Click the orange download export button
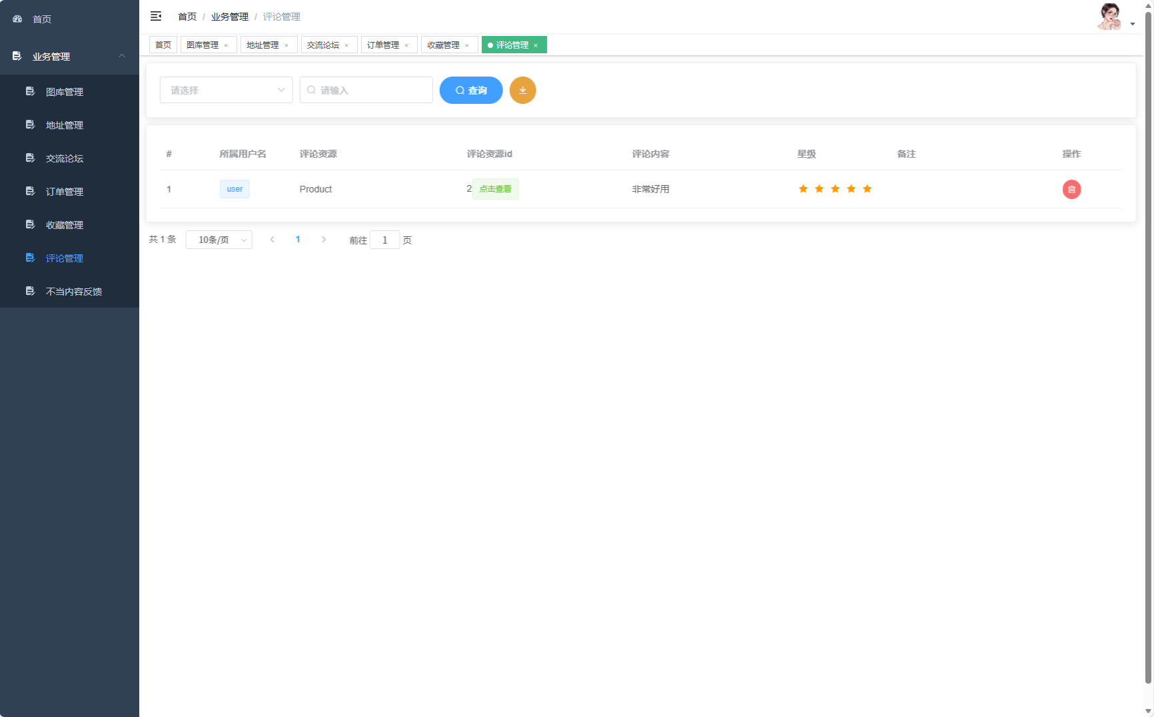Image resolution: width=1154 pixels, height=717 pixels. click(522, 91)
